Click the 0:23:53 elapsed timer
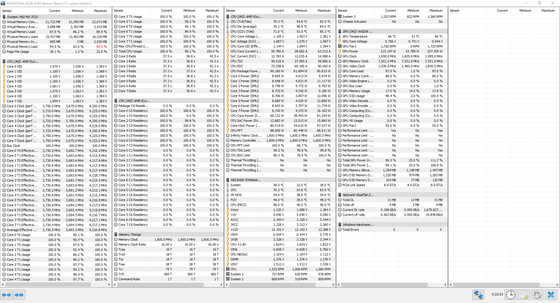 coord(497,294)
